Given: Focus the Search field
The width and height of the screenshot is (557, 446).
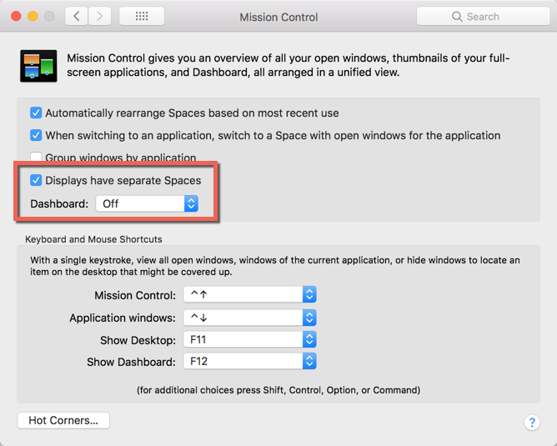Looking at the screenshot, I should point(483,17).
